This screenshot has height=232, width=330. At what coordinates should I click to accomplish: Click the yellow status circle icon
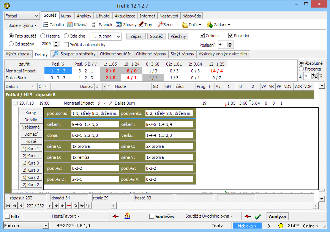coord(281,226)
